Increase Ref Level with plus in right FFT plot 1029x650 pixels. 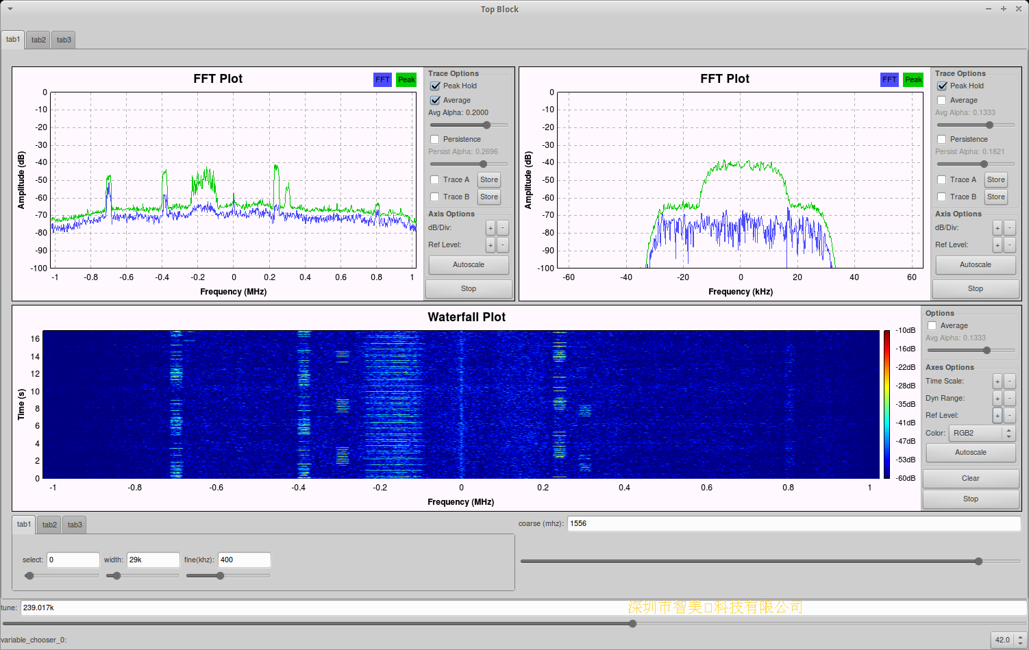click(x=997, y=245)
